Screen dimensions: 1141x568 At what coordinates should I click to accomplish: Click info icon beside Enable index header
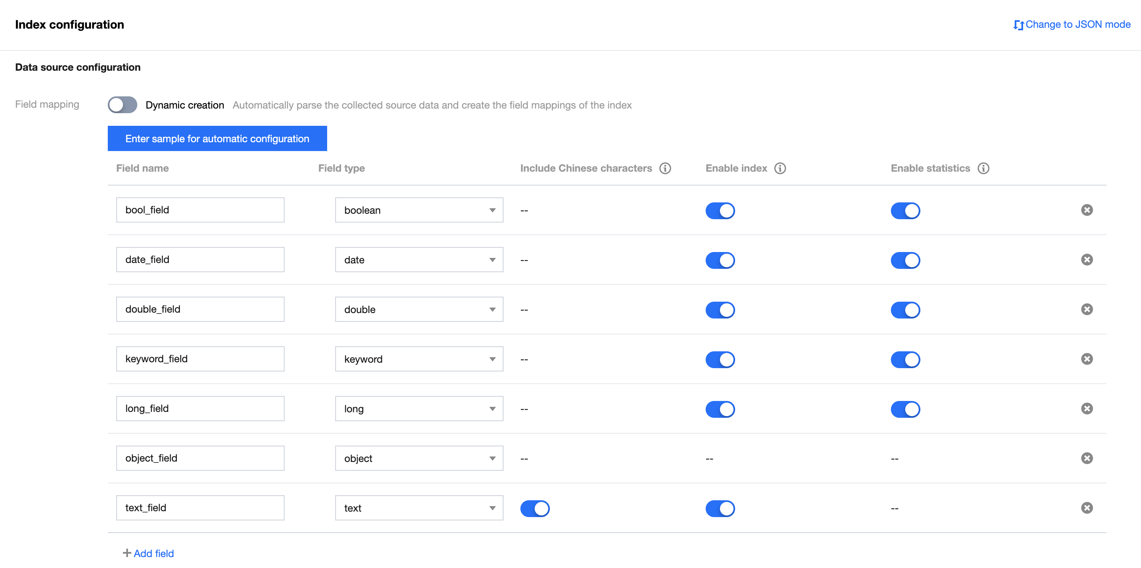pyautogui.click(x=780, y=168)
